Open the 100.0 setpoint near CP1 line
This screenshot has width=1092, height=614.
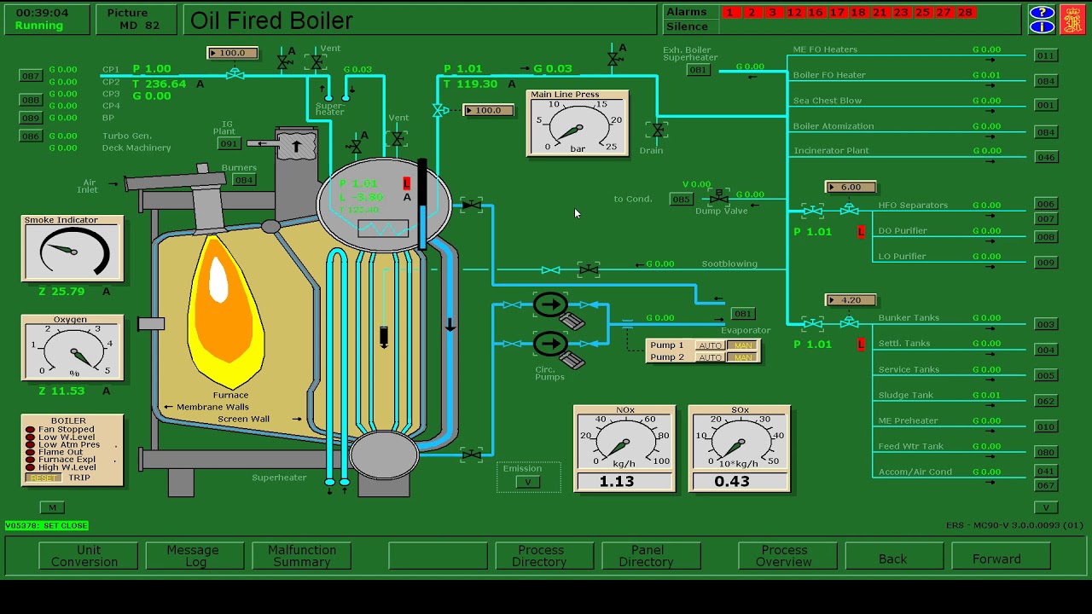point(232,53)
